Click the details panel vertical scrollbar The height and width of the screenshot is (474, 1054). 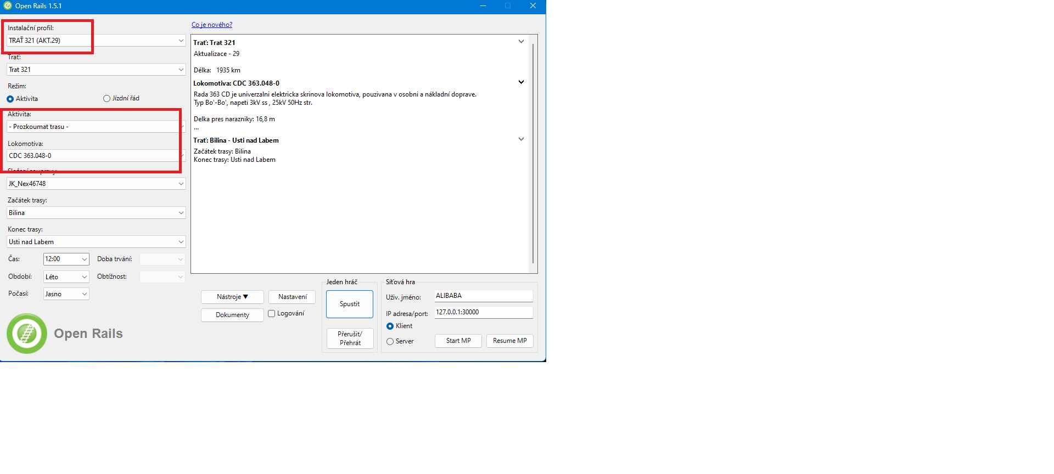pos(532,154)
